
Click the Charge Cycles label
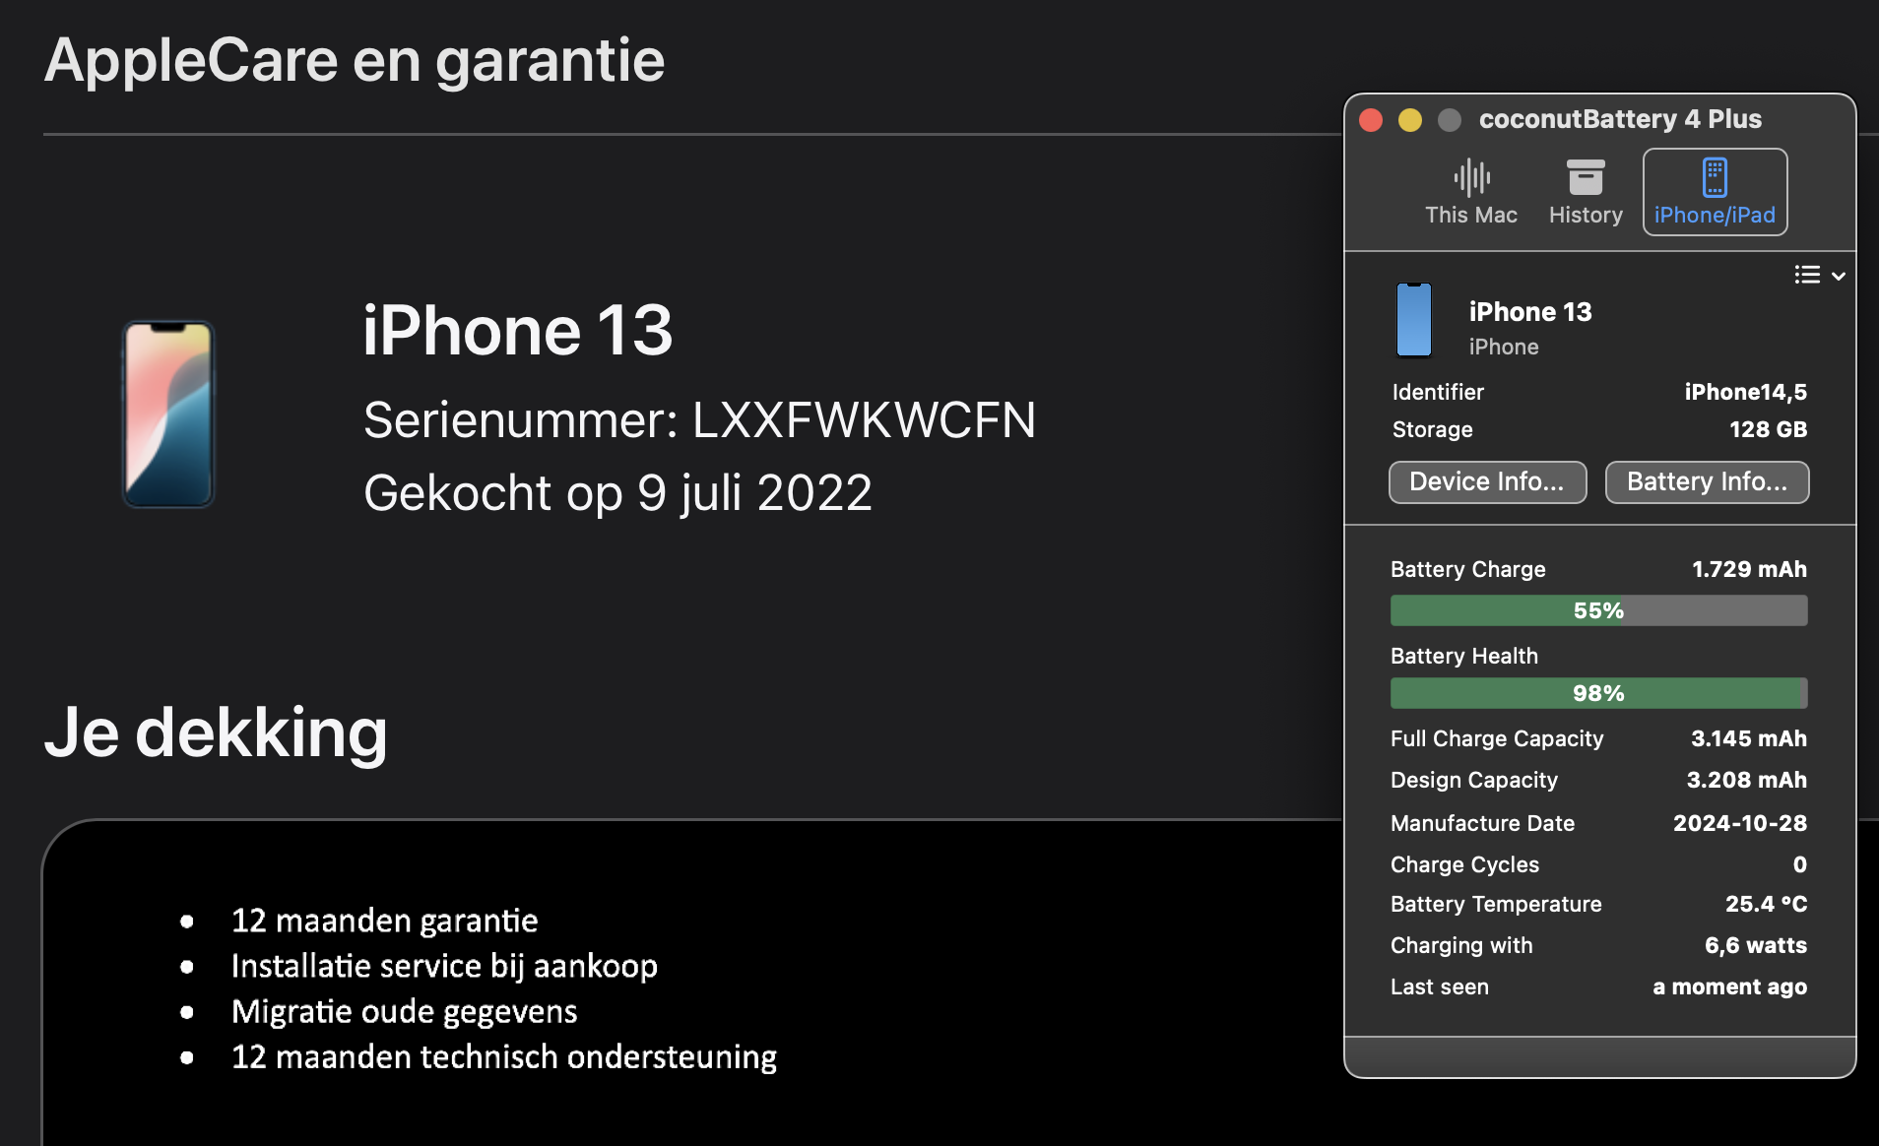(1464, 864)
